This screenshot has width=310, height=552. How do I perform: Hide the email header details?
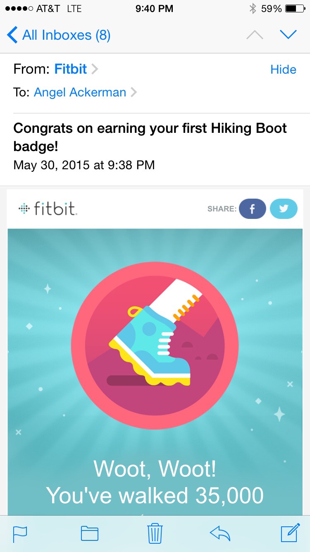point(283,70)
